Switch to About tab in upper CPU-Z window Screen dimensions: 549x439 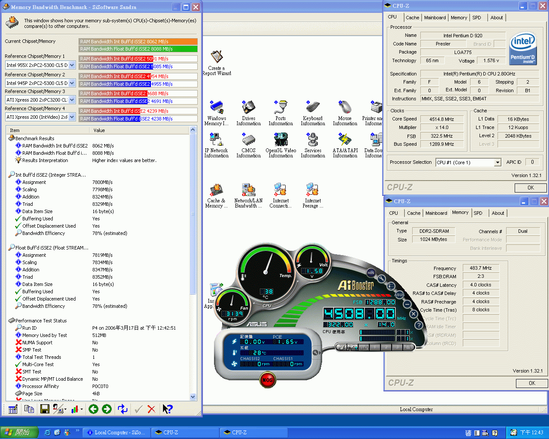tap(497, 18)
